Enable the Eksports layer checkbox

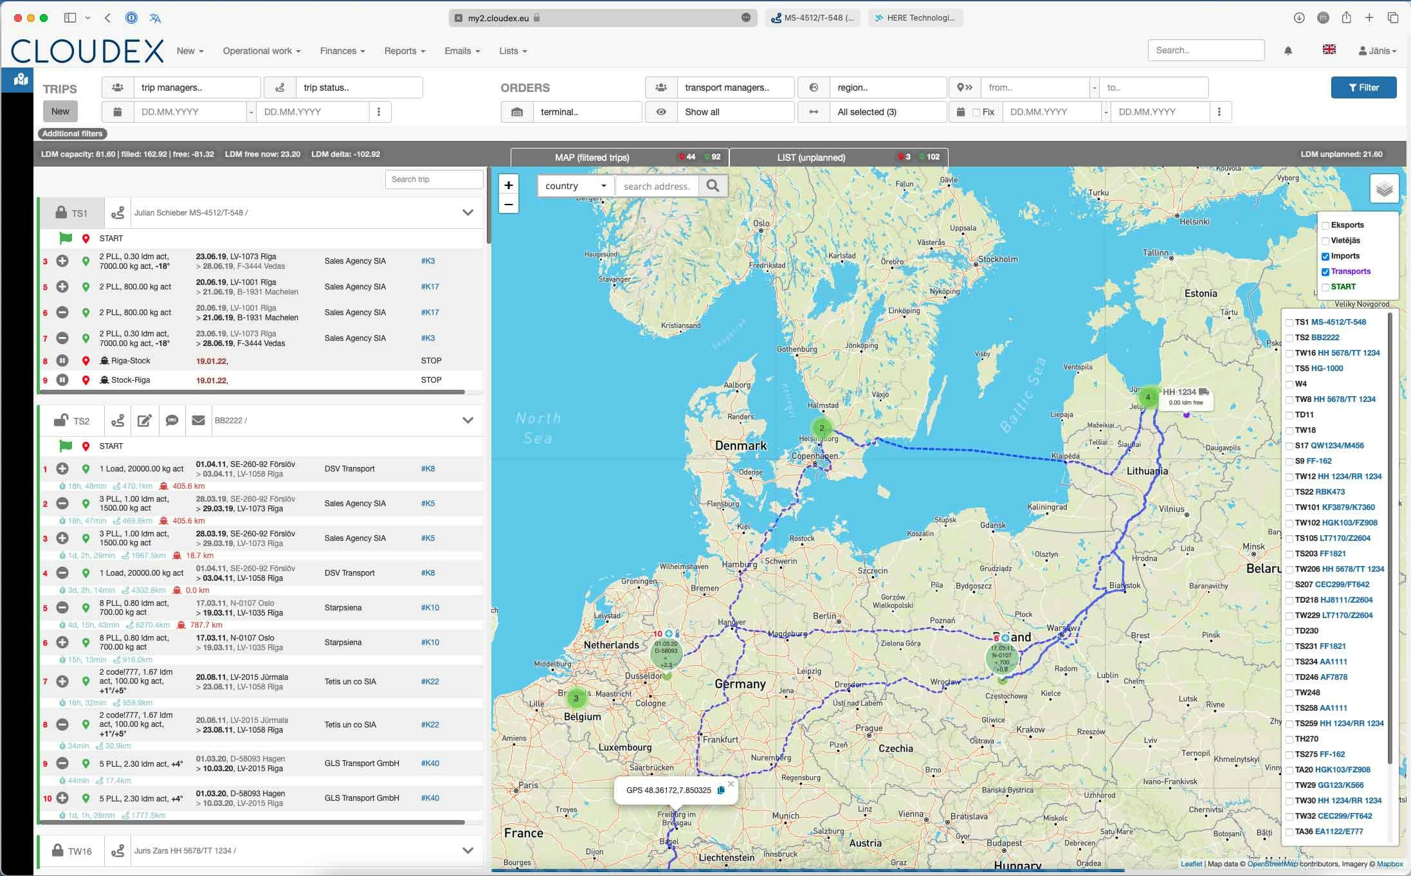tap(1325, 226)
